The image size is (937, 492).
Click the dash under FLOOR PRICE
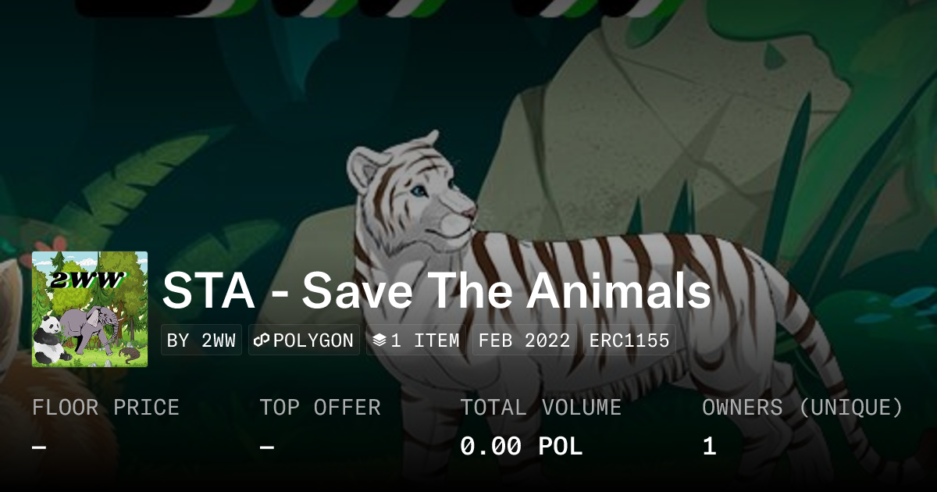tap(39, 447)
